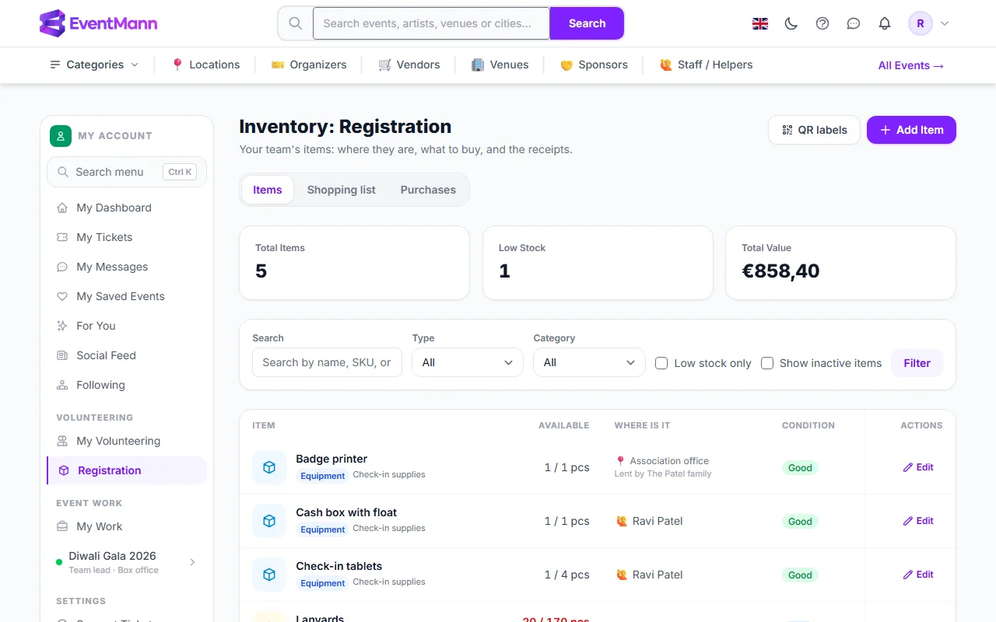Open Vendors in the navigation bar
Image resolution: width=996 pixels, height=622 pixels.
click(409, 65)
